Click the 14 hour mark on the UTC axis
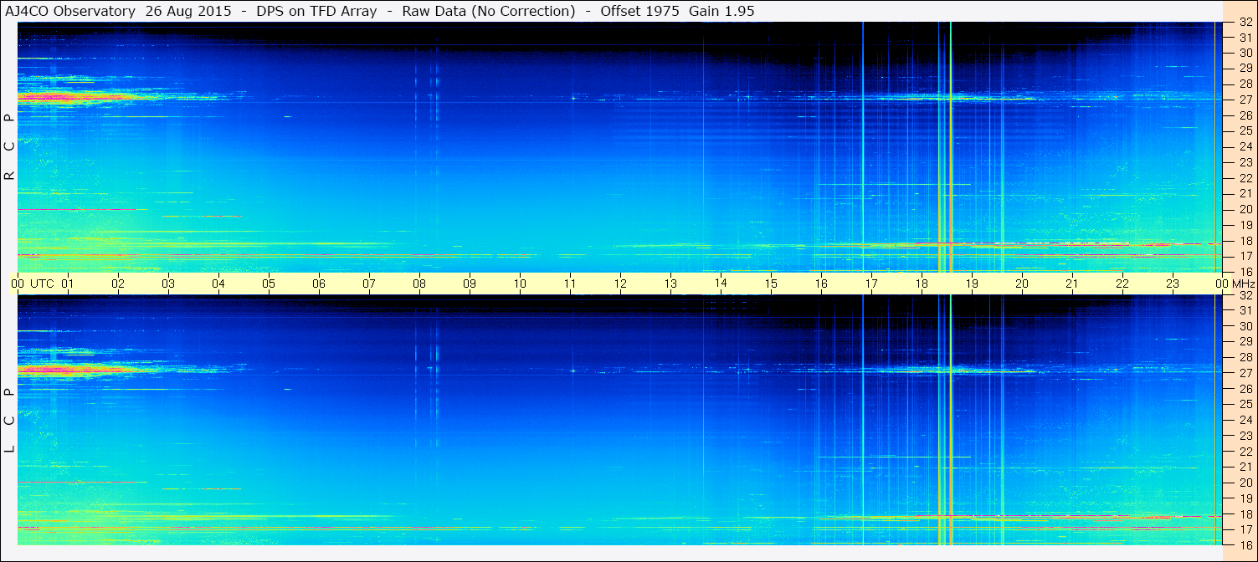 (x=721, y=283)
